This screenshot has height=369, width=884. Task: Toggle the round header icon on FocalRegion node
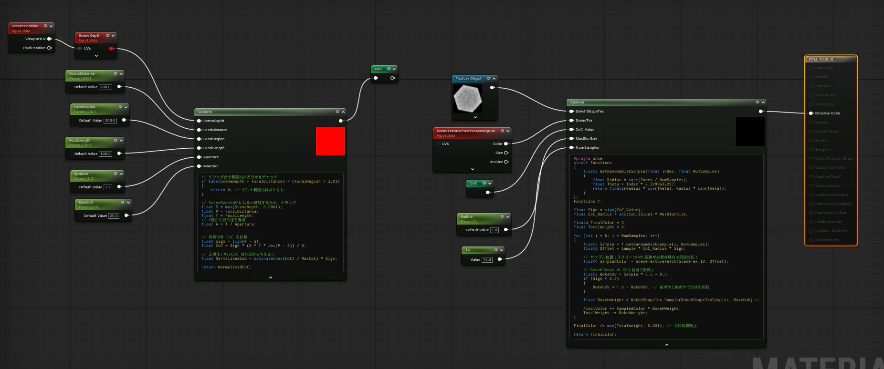(120, 107)
